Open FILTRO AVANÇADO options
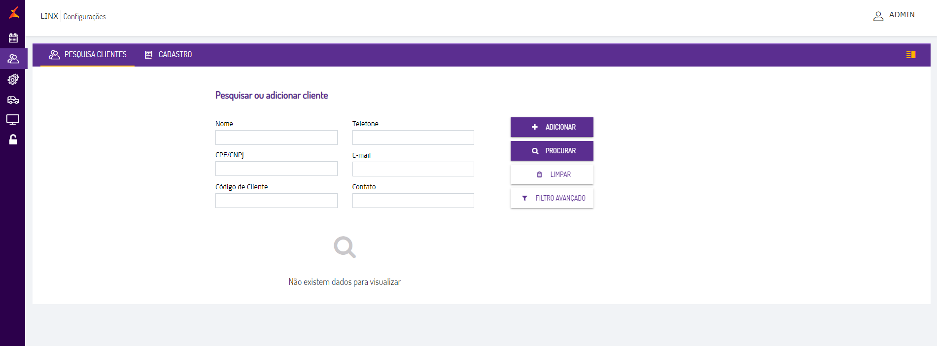 [552, 198]
